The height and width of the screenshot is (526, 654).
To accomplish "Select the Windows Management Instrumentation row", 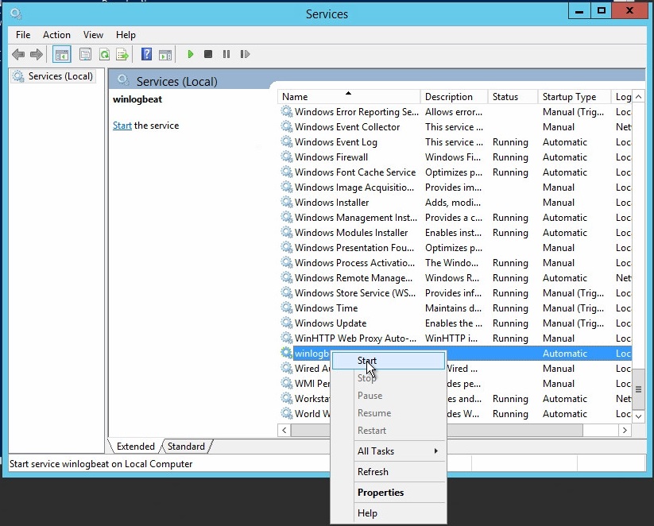I will (x=455, y=218).
